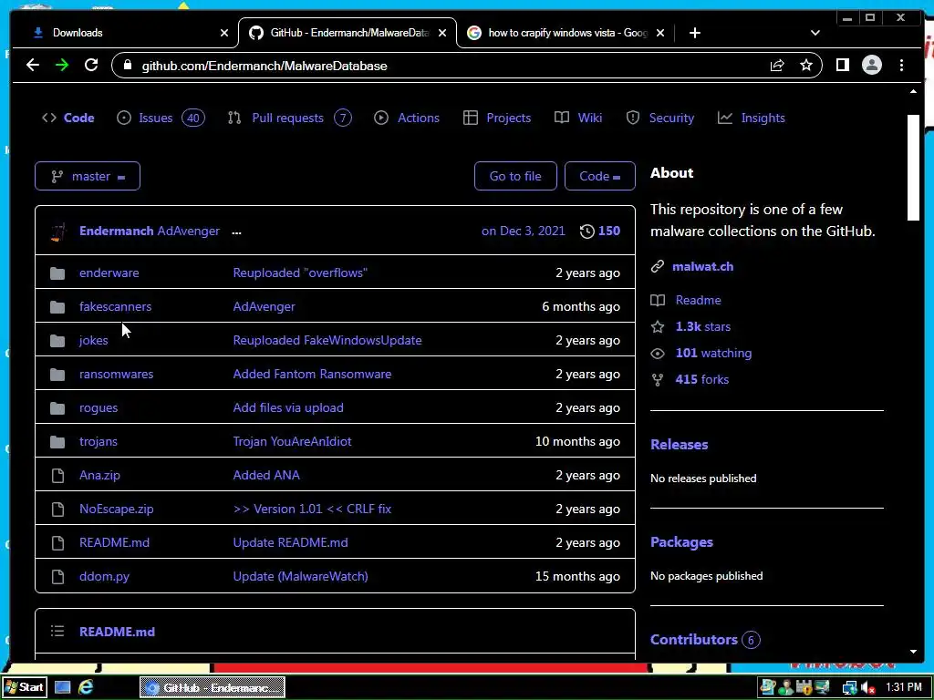
Task: View the 415 forks
Action: 702,379
